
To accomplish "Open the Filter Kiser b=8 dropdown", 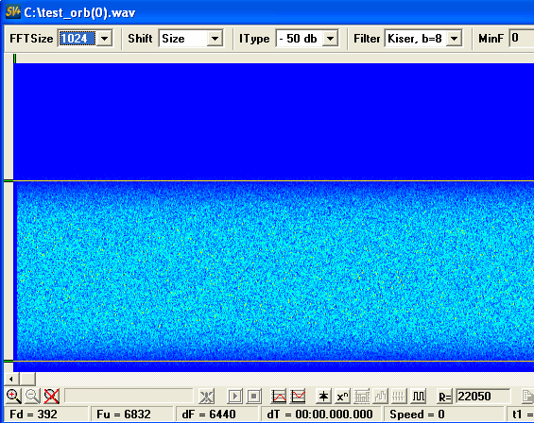I will (454, 38).
